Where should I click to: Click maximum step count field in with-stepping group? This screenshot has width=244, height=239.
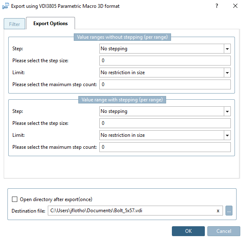coord(165,147)
